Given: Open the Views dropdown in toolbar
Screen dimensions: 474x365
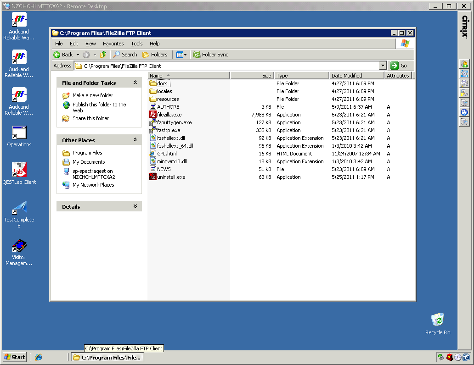Looking at the screenshot, I should coord(181,55).
